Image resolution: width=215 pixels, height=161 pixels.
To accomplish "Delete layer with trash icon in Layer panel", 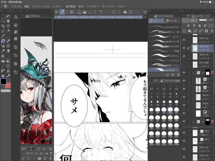I will (212, 31).
